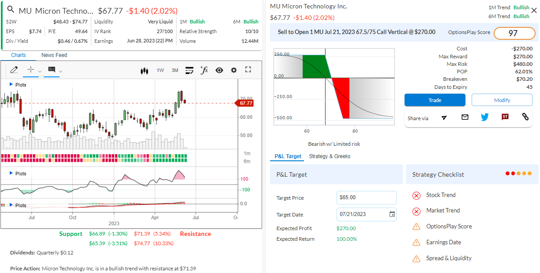Click Resistance level $74.77
The width and height of the screenshot is (540, 273).
[142, 243]
